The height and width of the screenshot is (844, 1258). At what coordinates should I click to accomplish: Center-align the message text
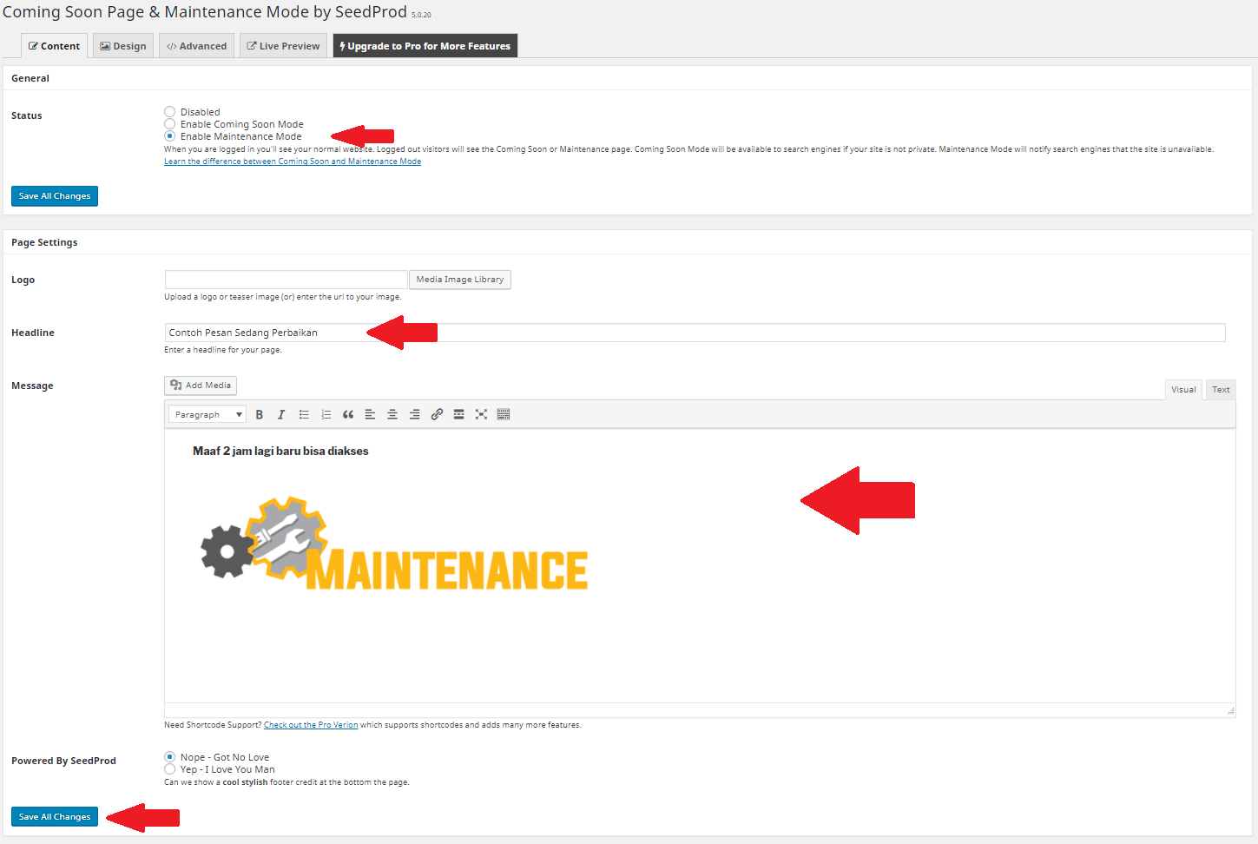(x=392, y=414)
